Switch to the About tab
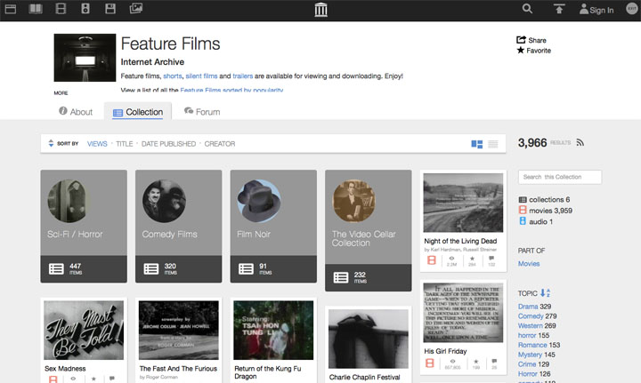 click(x=76, y=112)
